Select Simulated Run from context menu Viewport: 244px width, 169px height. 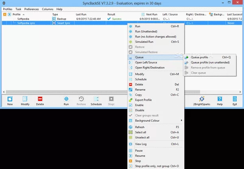144,42
